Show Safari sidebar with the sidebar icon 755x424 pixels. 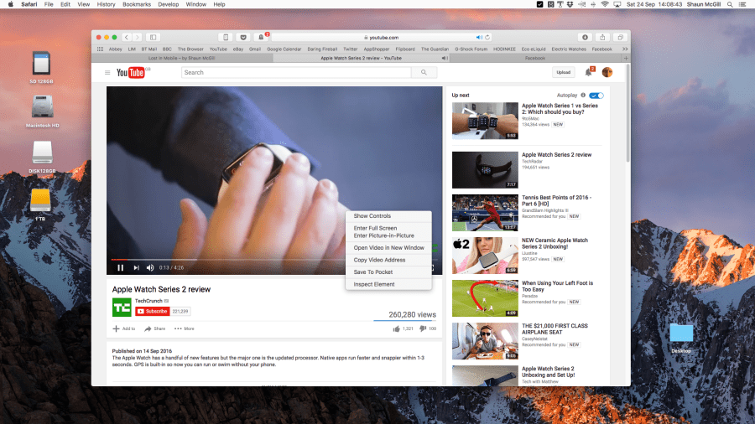154,38
